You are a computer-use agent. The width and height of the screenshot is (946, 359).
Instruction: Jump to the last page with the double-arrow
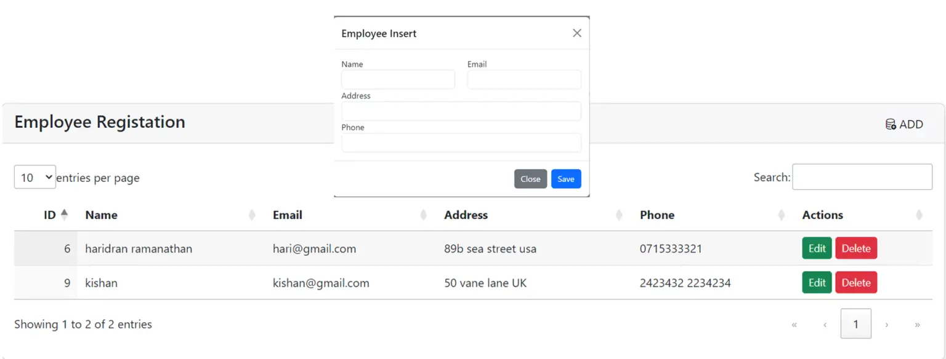click(917, 324)
